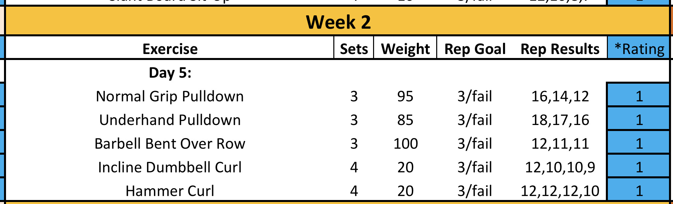The image size is (673, 204).
Task: Click the Normal Grip Pulldown cell
Action: (x=170, y=96)
